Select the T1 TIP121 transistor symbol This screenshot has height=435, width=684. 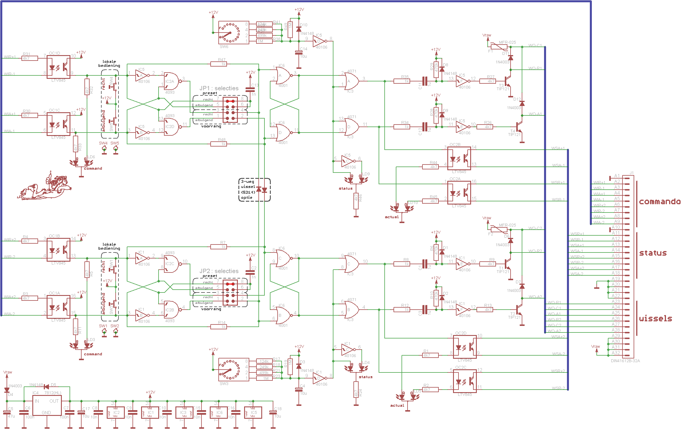pos(508,264)
